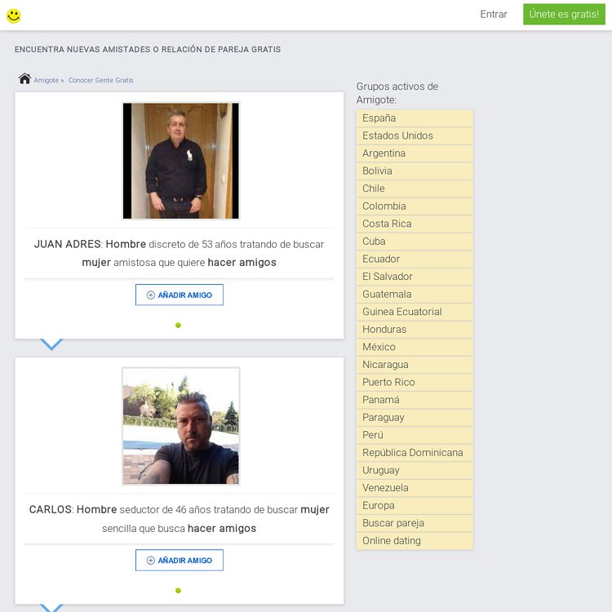This screenshot has height=612, width=612.
Task: Open the El Salvador group
Action: click(x=415, y=277)
